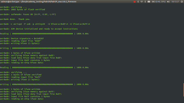Click 'input file 0xFF contains 1 bytes'
This screenshot has height=103, width=184.
click(25, 97)
